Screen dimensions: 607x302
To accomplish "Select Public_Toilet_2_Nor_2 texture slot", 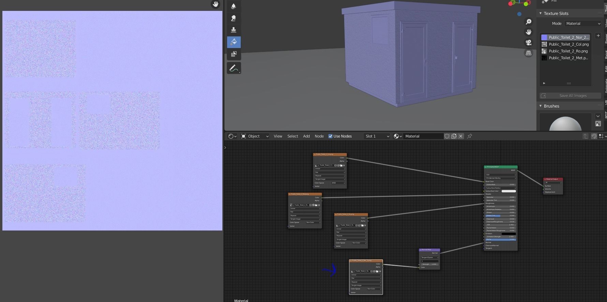I will [565, 37].
